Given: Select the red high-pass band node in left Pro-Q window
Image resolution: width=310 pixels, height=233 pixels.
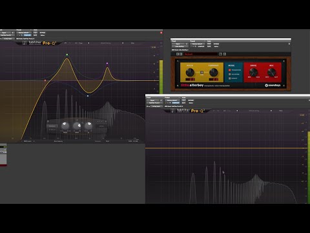Looking at the screenshot, I should (x=45, y=80).
